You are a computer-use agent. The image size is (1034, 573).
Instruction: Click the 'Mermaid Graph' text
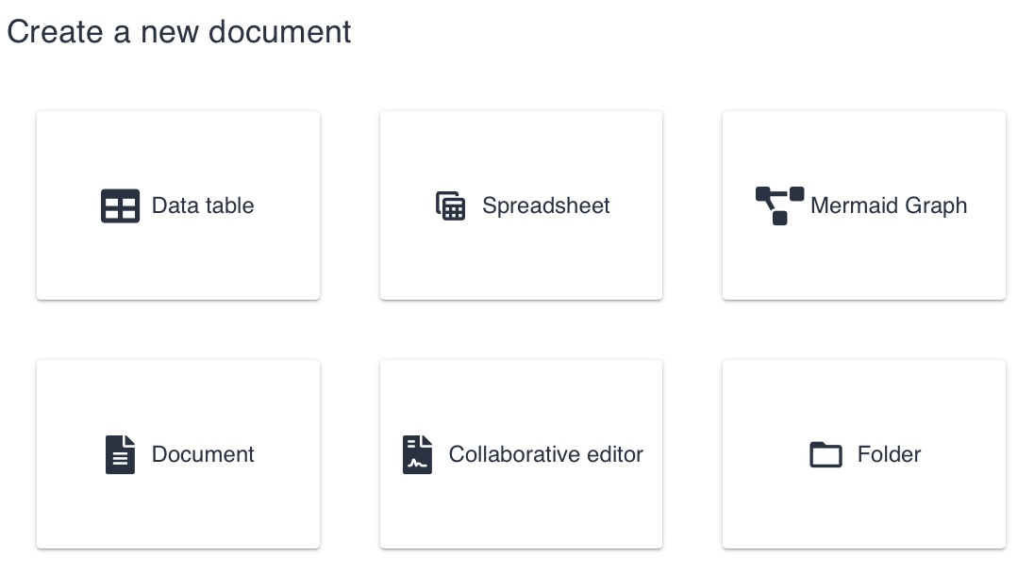pyautogui.click(x=889, y=205)
